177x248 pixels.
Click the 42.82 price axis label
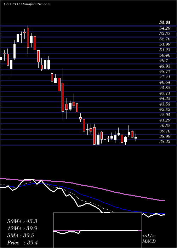[x=164, y=109]
